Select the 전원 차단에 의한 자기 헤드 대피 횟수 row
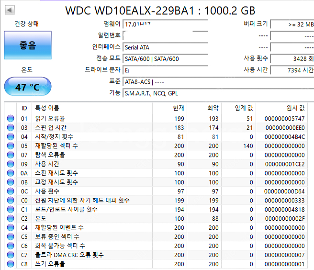Screen dimensions: 314x270 (x=156, y=200)
